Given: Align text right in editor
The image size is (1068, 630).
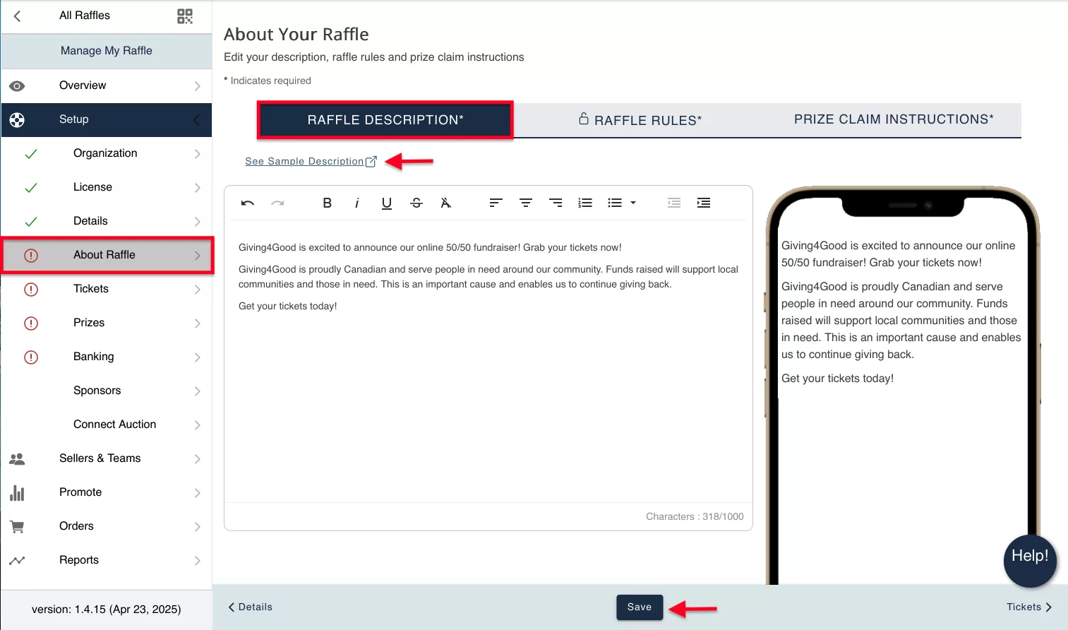Looking at the screenshot, I should click(556, 203).
